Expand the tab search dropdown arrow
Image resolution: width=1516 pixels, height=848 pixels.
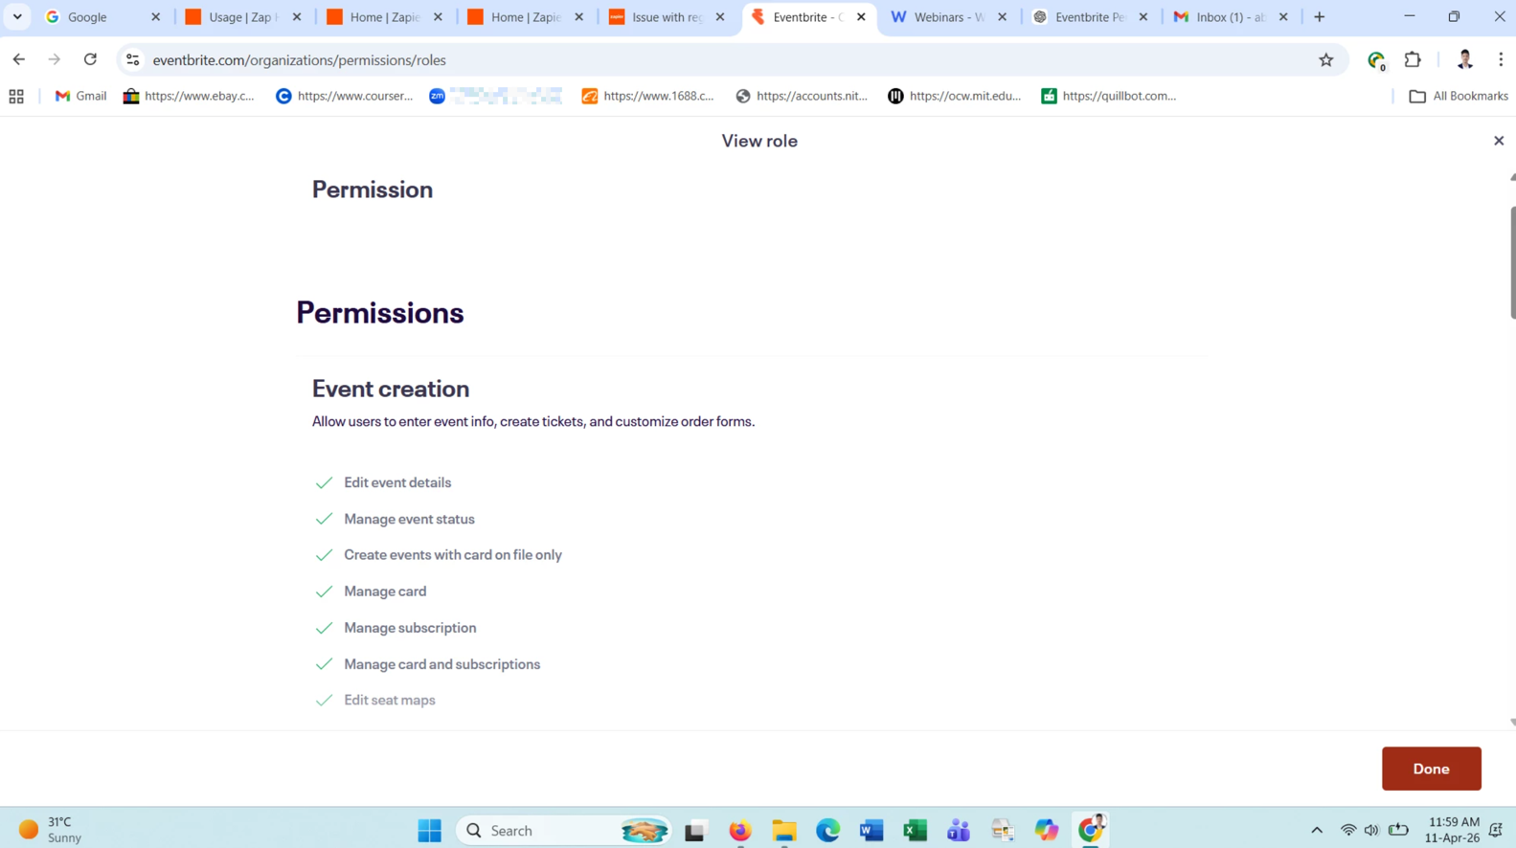17,17
